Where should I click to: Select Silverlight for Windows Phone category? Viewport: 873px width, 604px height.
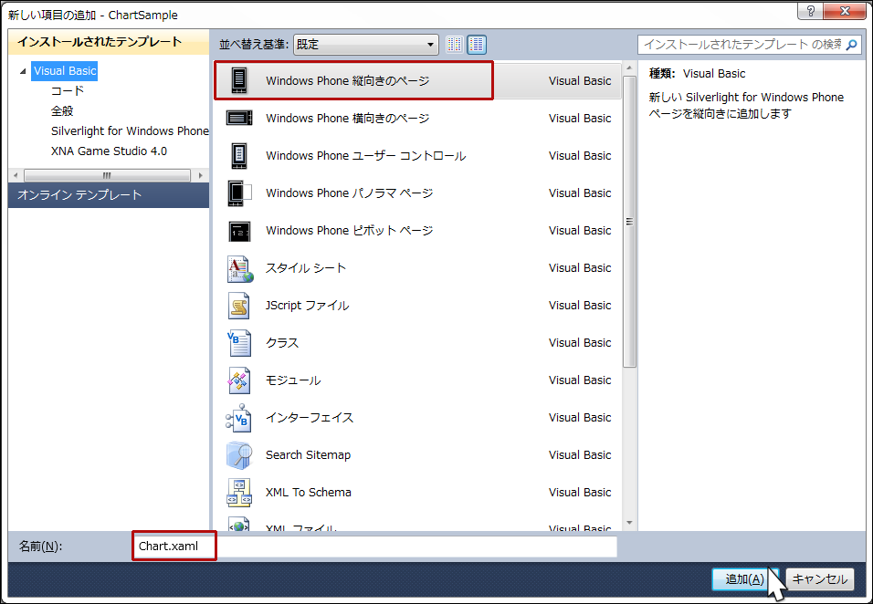tap(130, 130)
